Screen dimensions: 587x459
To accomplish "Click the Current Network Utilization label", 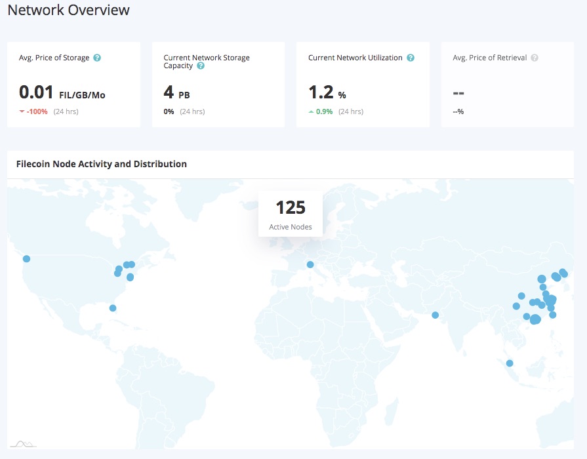I will pos(355,58).
